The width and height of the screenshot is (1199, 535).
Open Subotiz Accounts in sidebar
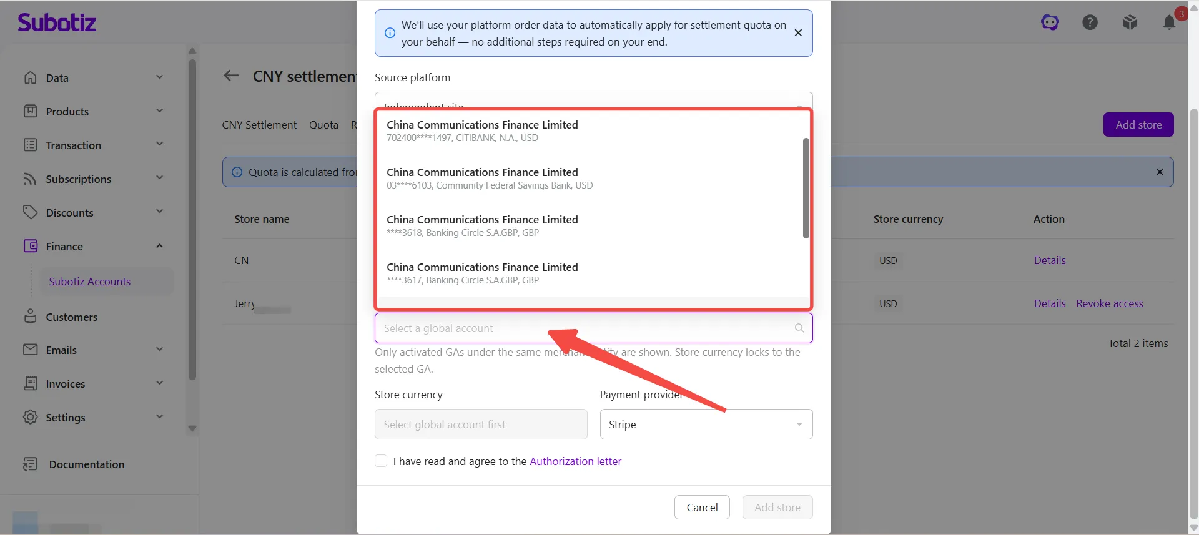click(x=90, y=281)
